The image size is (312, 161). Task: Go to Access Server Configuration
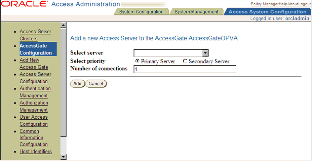pos(35,78)
